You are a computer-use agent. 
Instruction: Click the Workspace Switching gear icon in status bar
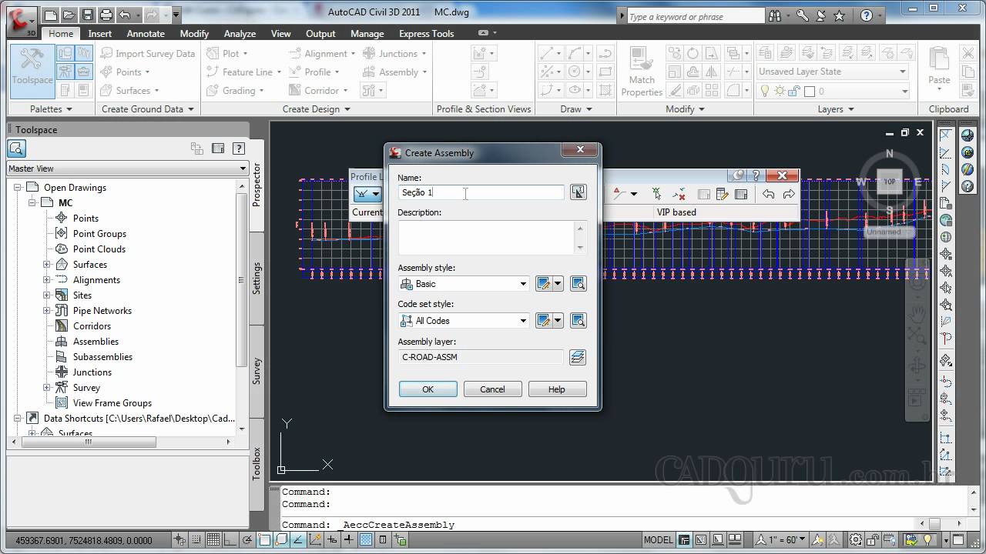(x=856, y=540)
